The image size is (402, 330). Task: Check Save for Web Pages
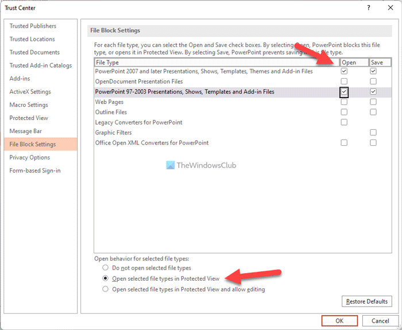pyautogui.click(x=373, y=102)
